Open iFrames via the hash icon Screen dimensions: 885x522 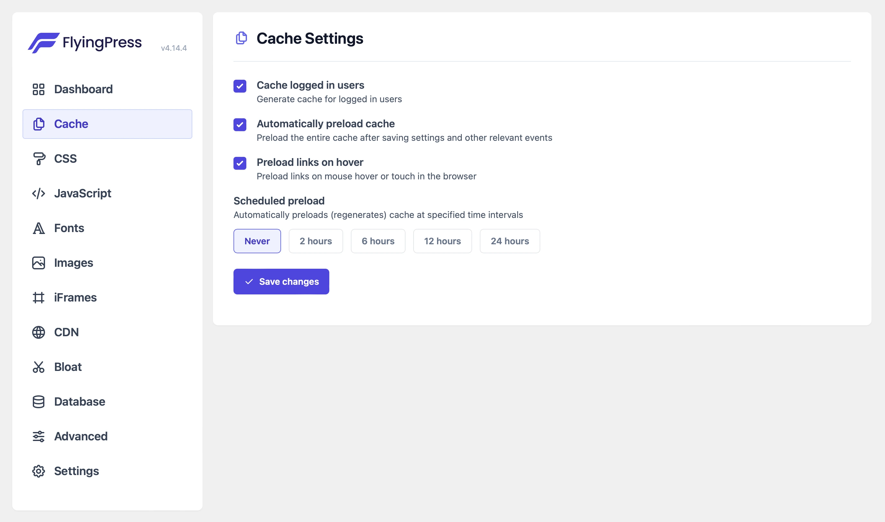click(x=38, y=297)
